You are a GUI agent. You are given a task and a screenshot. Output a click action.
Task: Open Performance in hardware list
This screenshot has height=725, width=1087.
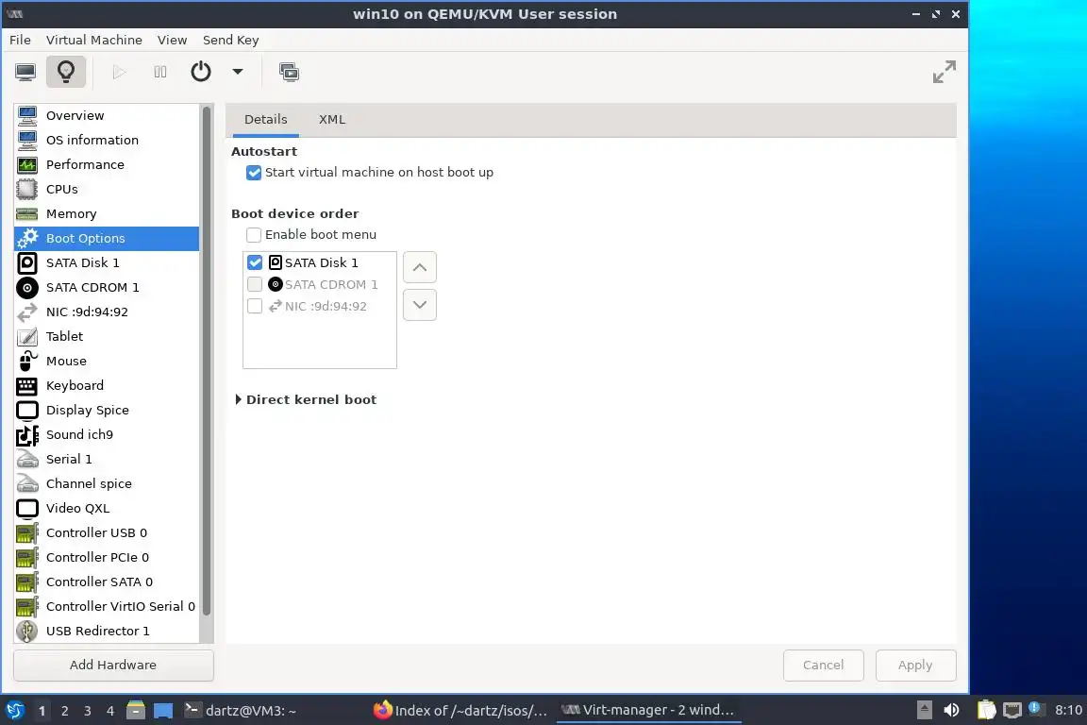coord(107,164)
